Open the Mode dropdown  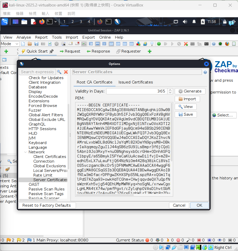(x=10, y=44)
